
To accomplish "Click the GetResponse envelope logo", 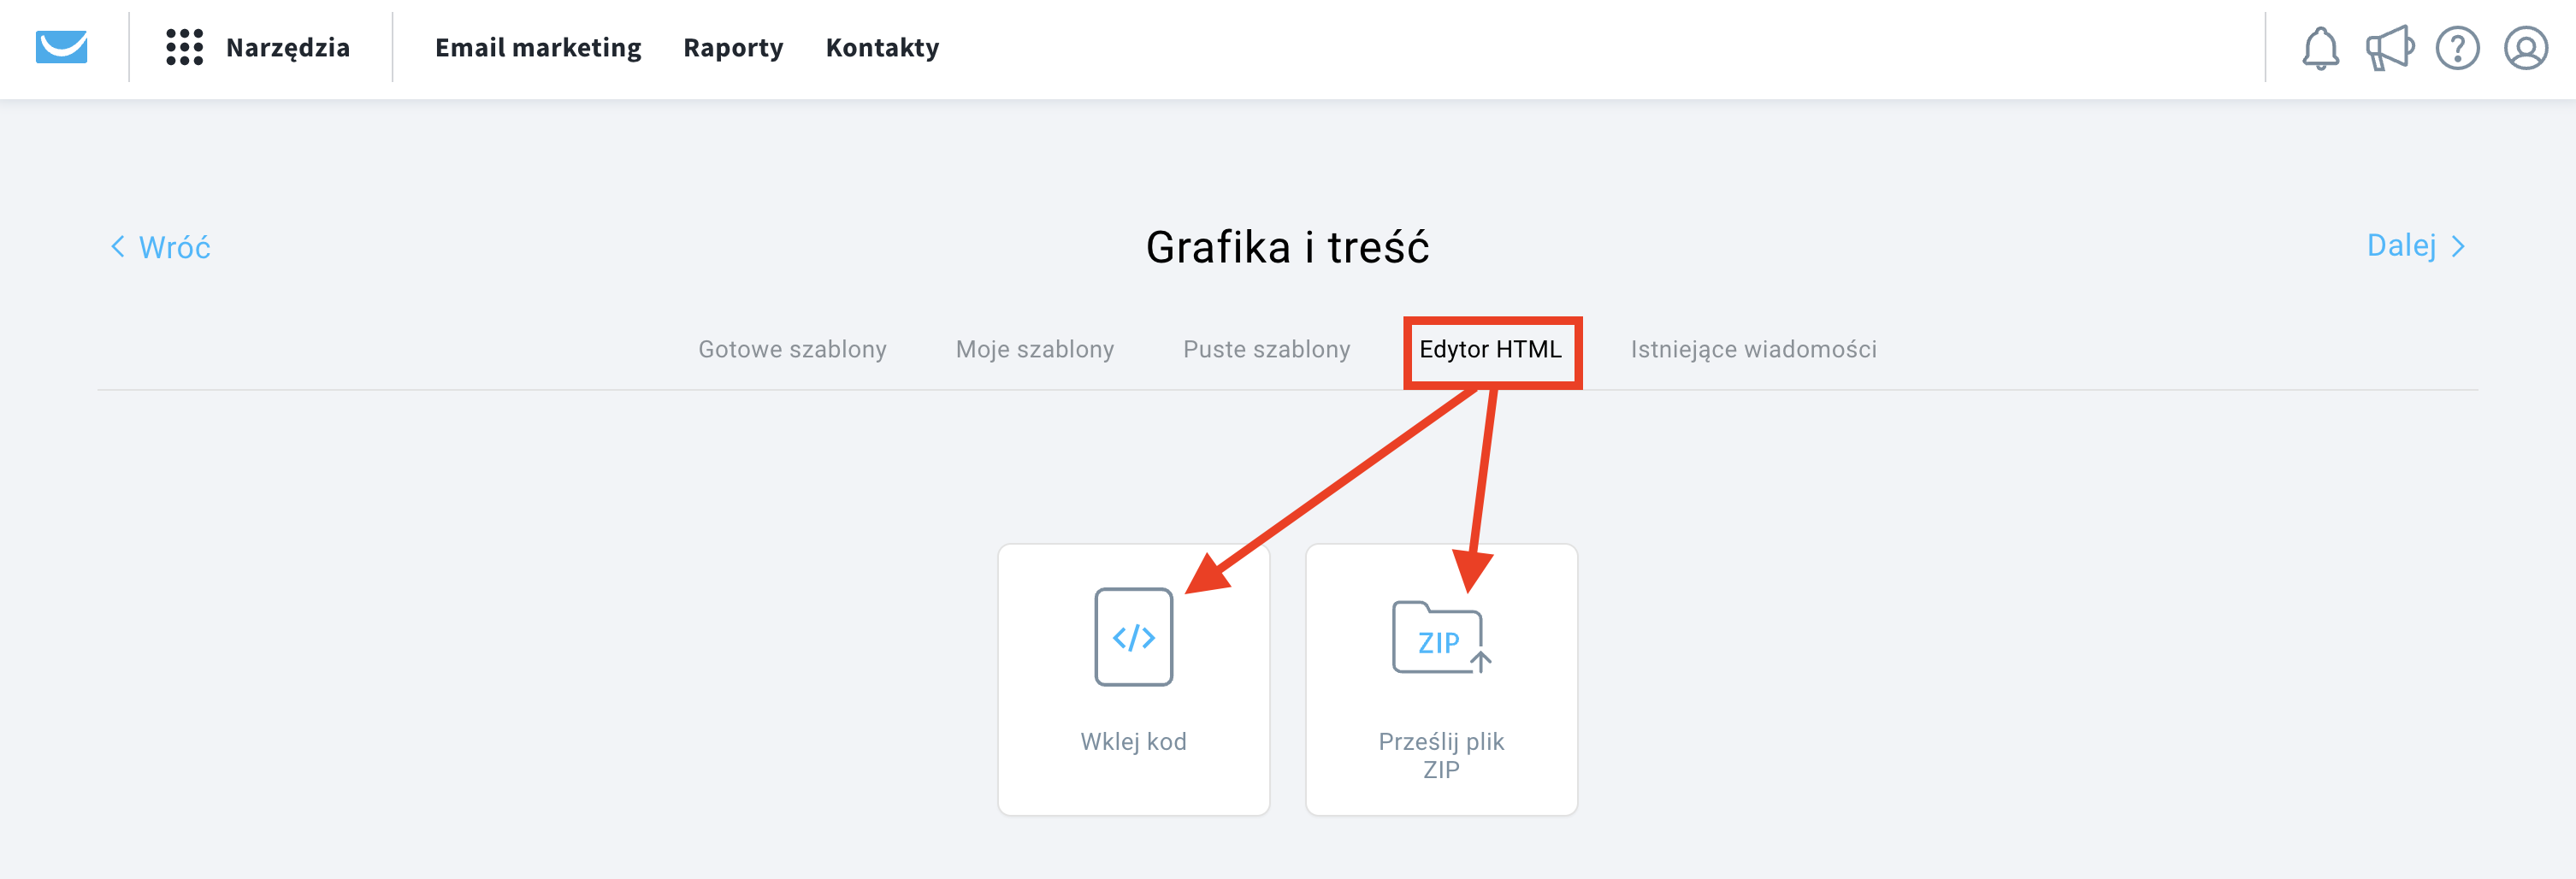I will [x=62, y=47].
